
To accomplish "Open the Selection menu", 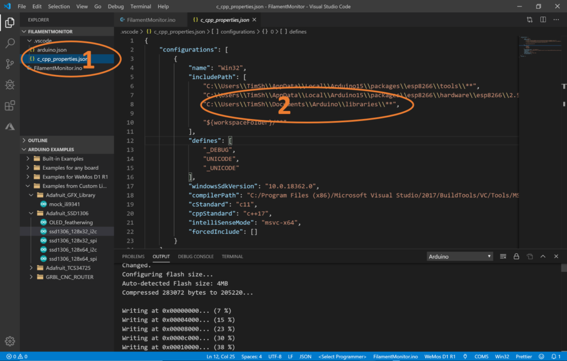I will (x=59, y=7).
